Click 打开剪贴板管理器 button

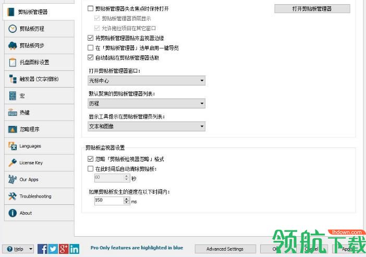point(312,9)
